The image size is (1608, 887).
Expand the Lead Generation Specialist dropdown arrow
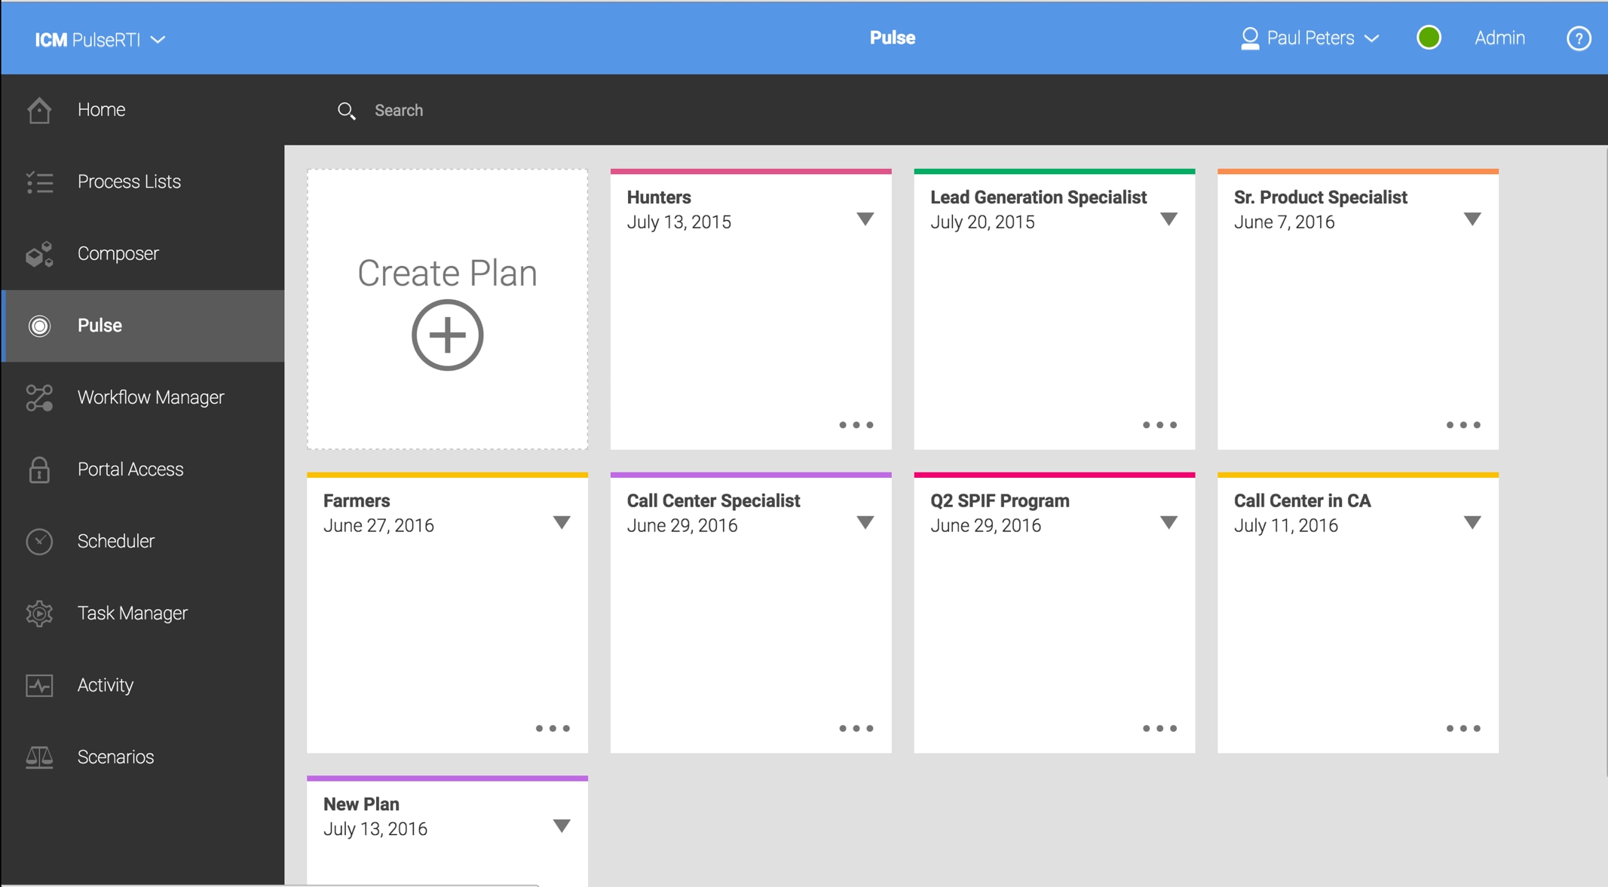[x=1168, y=219]
